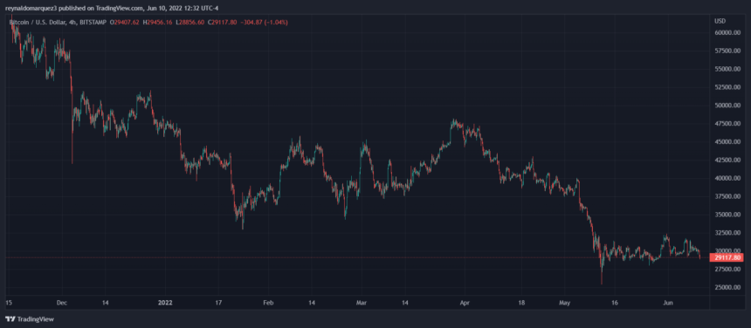Click the 25000.00 price axis label
This screenshot has height=328, width=751.
727,287
